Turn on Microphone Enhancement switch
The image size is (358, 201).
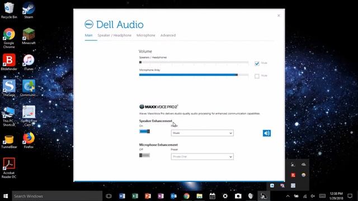(x=144, y=155)
